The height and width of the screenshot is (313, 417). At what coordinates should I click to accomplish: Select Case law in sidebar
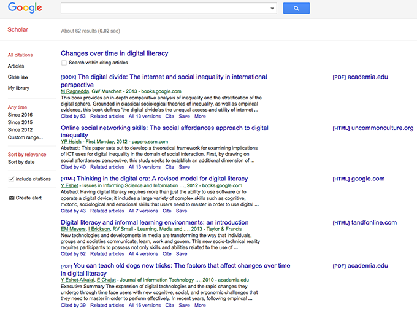tap(18, 77)
